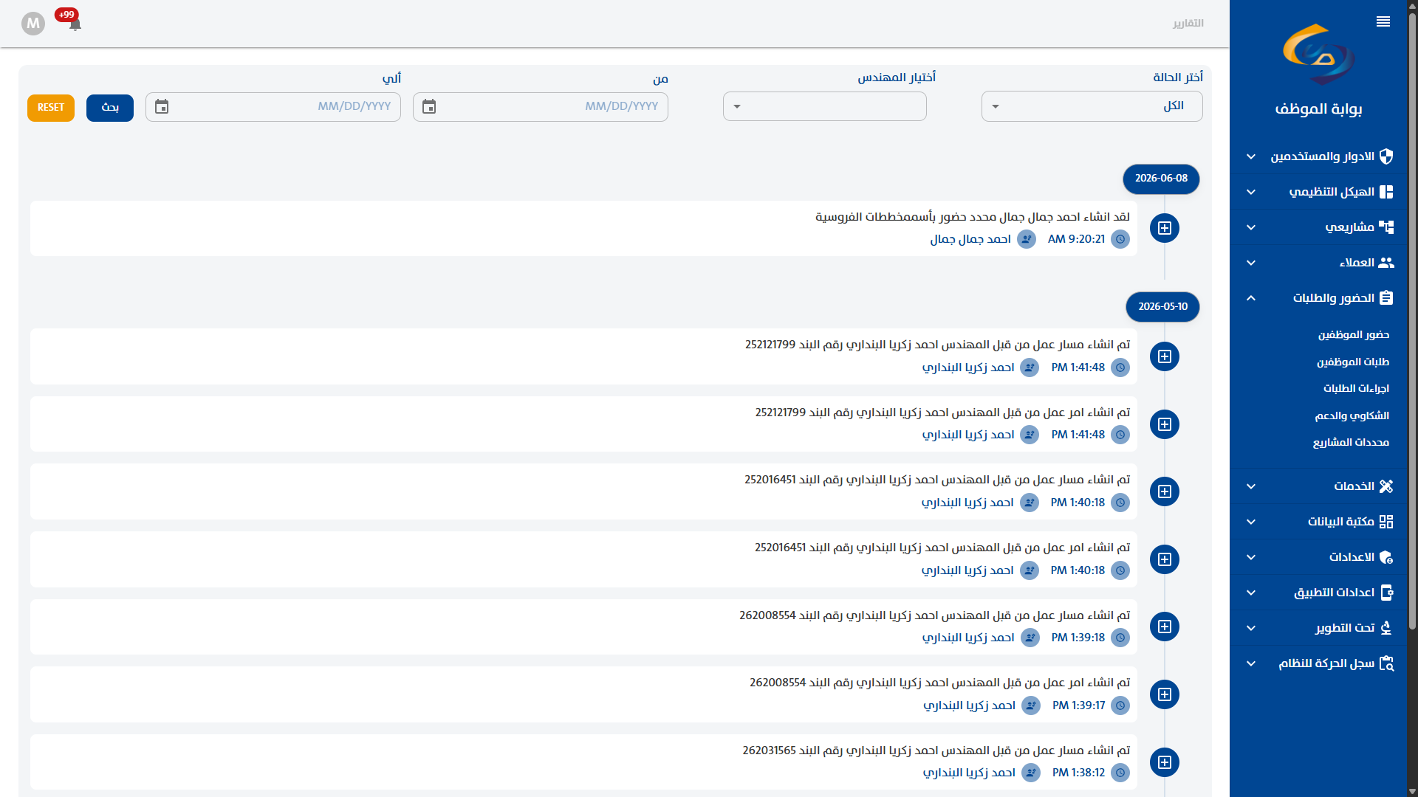
Task: Click التقارير breadcrumb text
Action: coord(1188,24)
